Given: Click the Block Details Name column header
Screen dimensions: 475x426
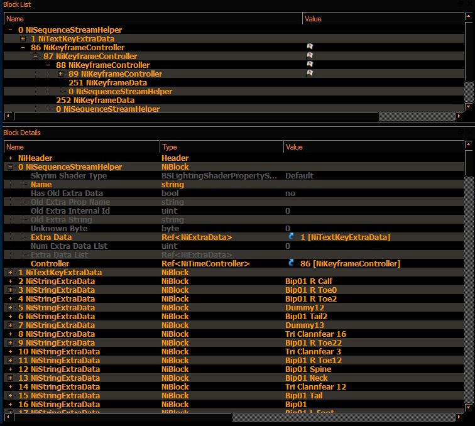Looking at the screenshot, I should (x=82, y=147).
